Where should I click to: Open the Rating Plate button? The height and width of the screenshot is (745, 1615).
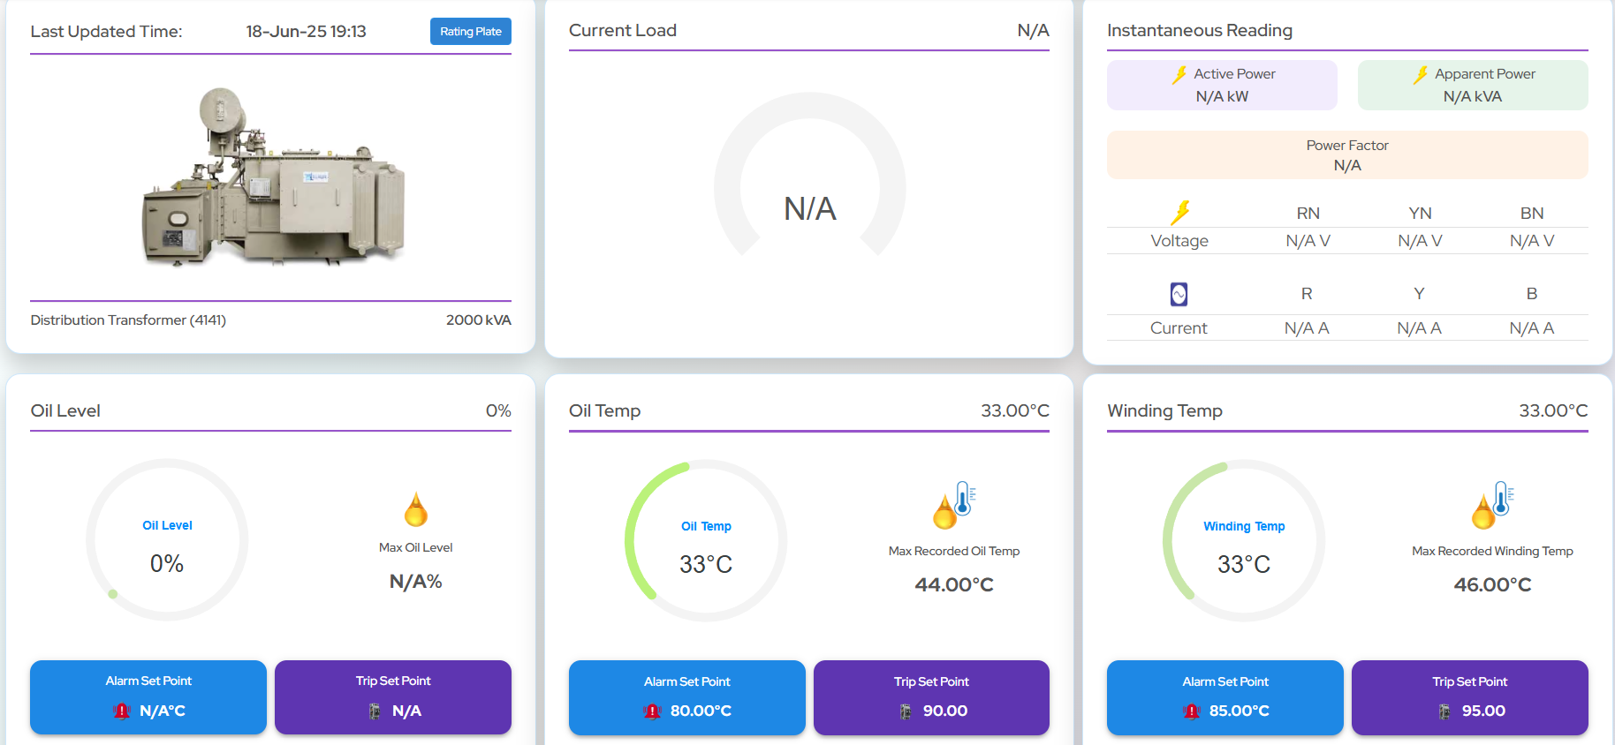470,32
